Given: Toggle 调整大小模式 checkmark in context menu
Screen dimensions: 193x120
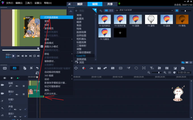Looking at the screenshot, I should 42,47.
